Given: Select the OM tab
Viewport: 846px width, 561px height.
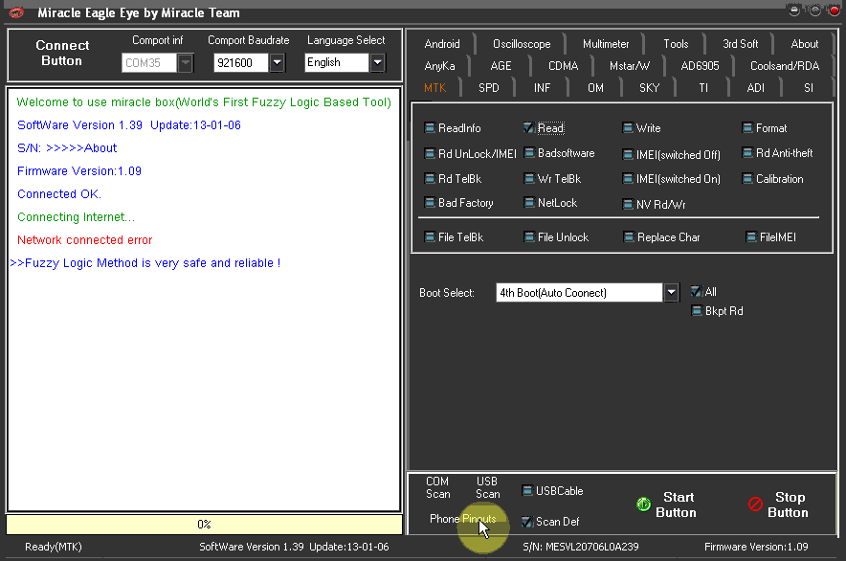Looking at the screenshot, I should [x=595, y=87].
